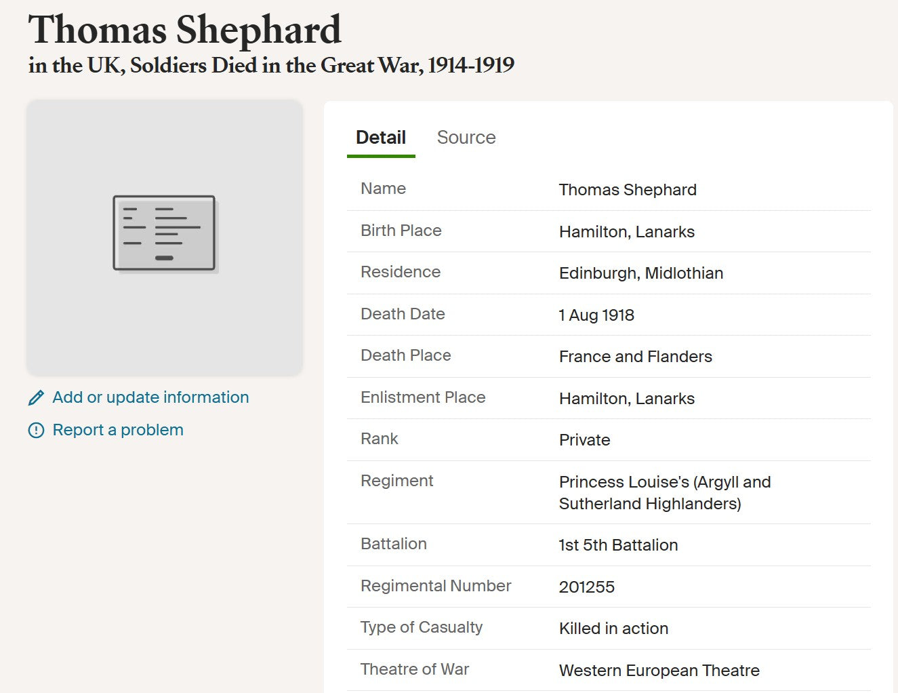
Task: Click the pencil edit icon
Action: pos(36,398)
